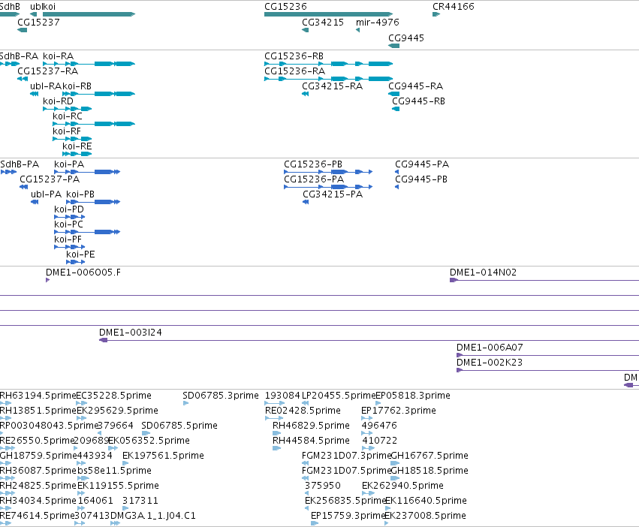
Task: Click the DME1-006O05.F clone label
Action: (83, 273)
